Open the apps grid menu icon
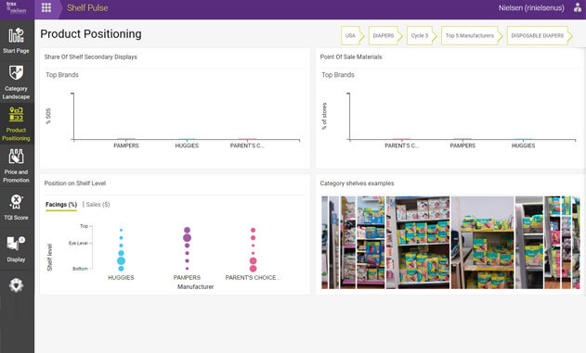586x353 pixels. click(46, 7)
